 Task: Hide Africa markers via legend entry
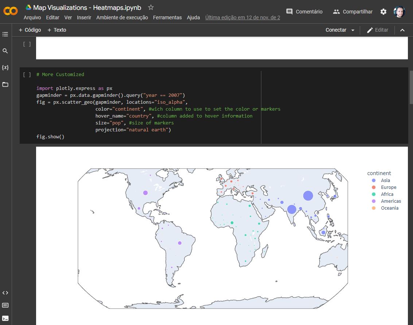387,194
